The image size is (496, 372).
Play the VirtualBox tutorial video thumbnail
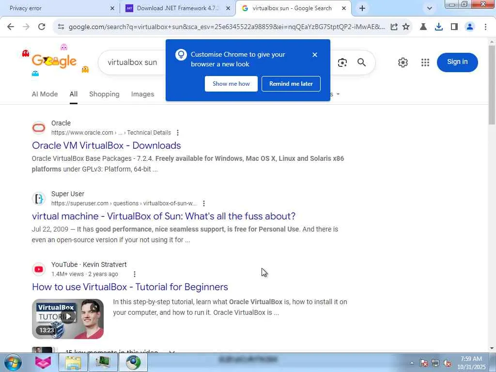[68, 319]
